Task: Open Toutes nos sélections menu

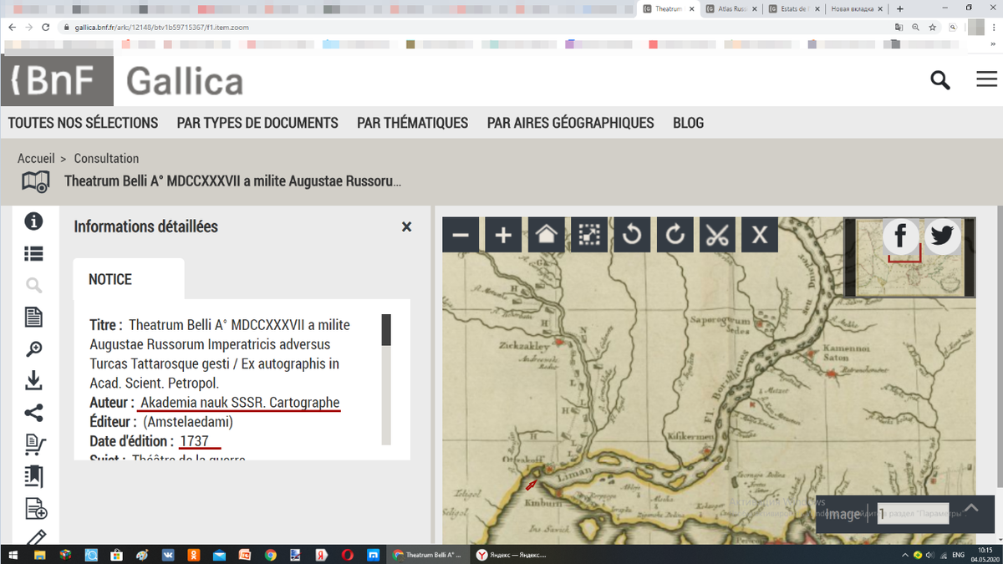Action: [x=83, y=123]
